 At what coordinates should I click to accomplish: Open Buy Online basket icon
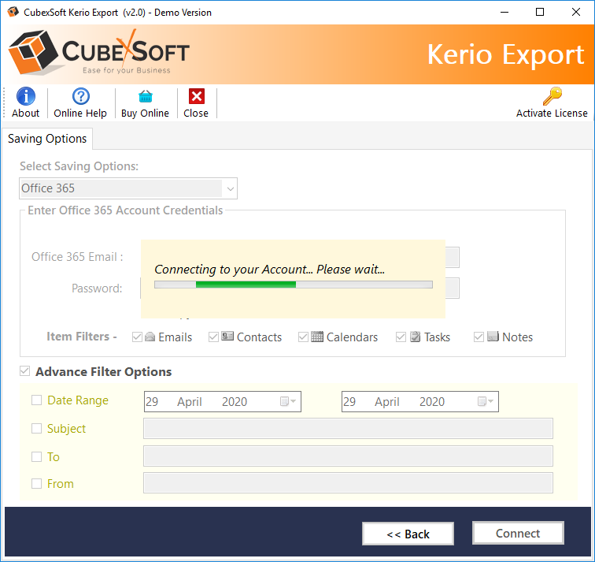coord(145,96)
